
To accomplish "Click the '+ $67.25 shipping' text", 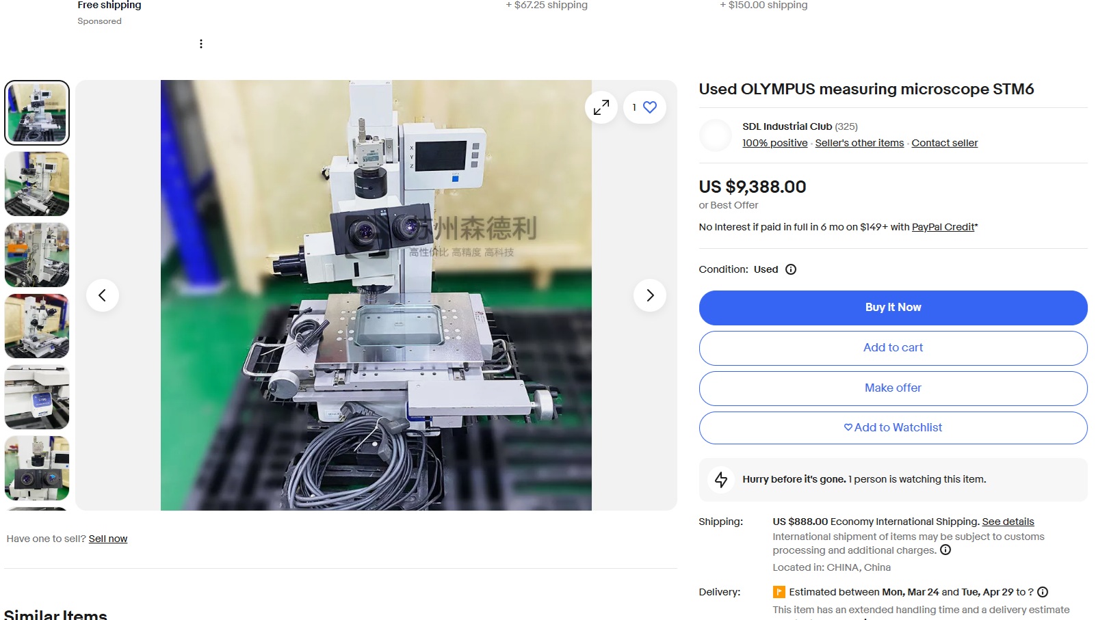I will 547,5.
